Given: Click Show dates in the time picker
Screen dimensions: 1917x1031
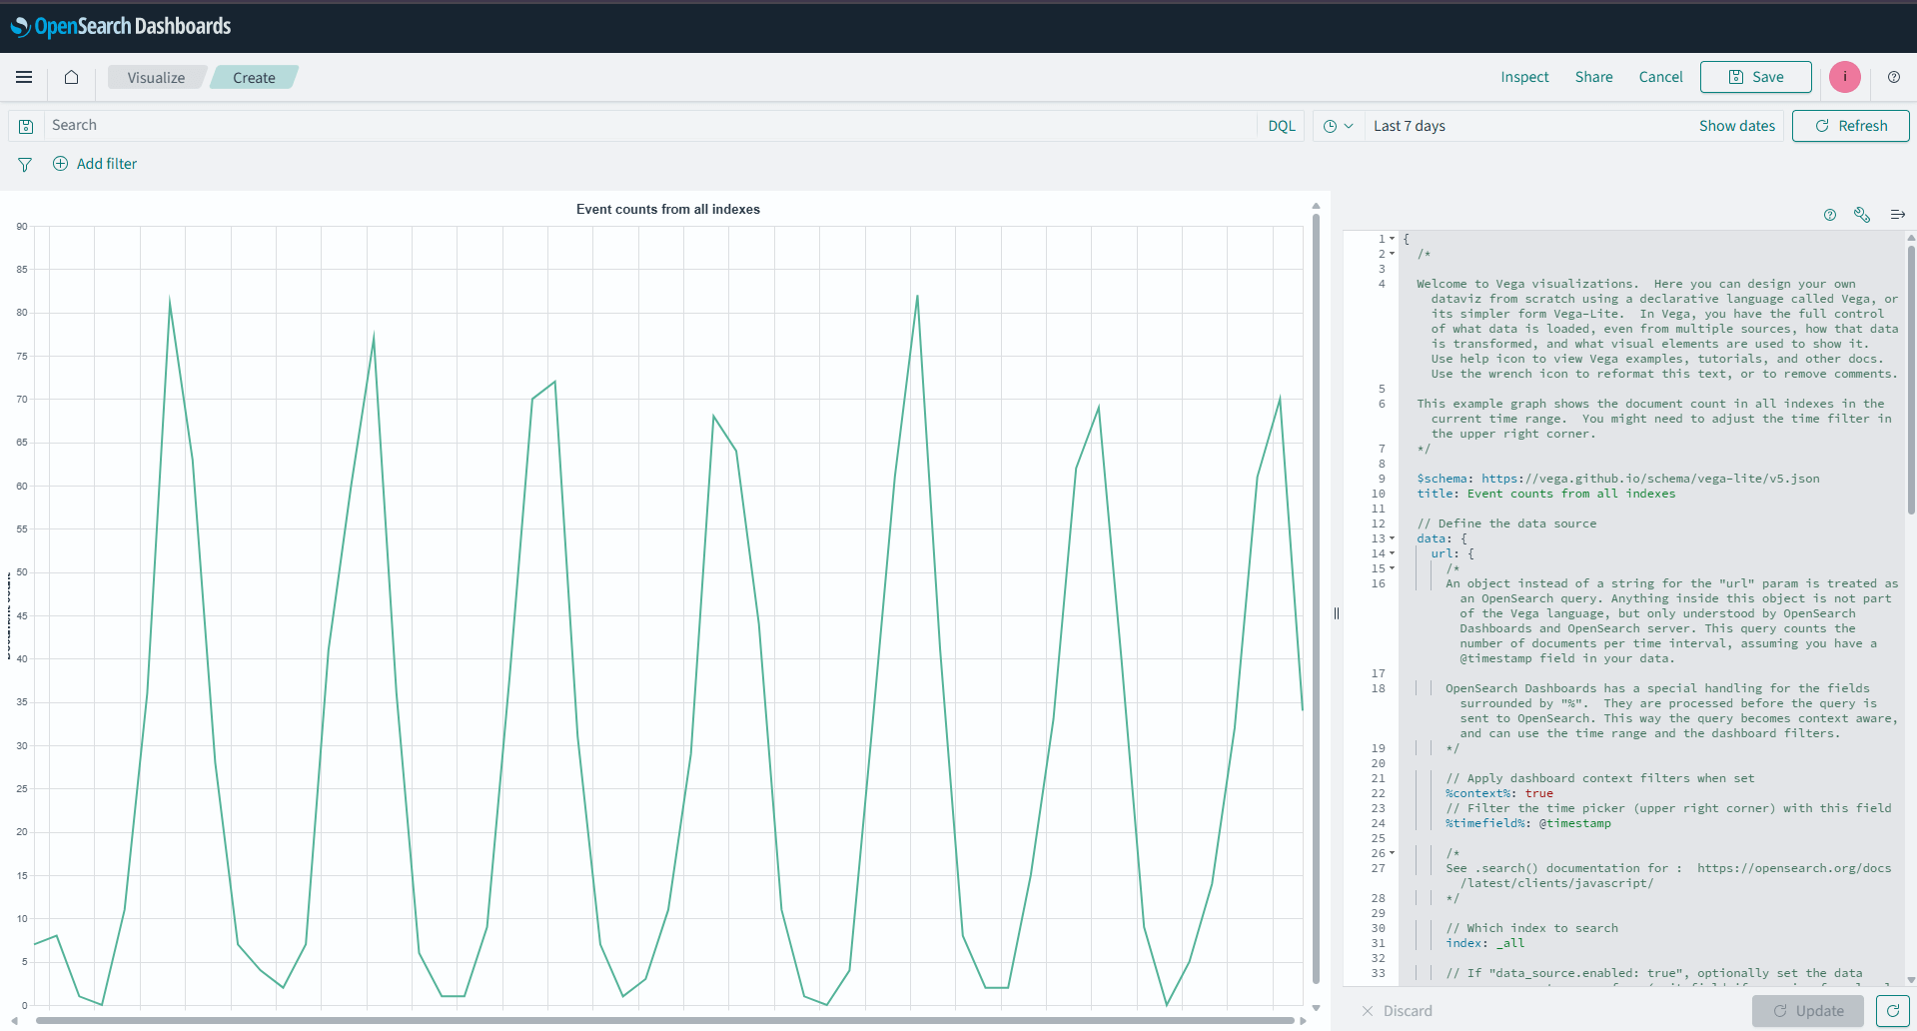Looking at the screenshot, I should coord(1736,125).
